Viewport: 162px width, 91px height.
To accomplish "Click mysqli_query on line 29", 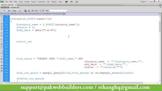I will point(52,73).
